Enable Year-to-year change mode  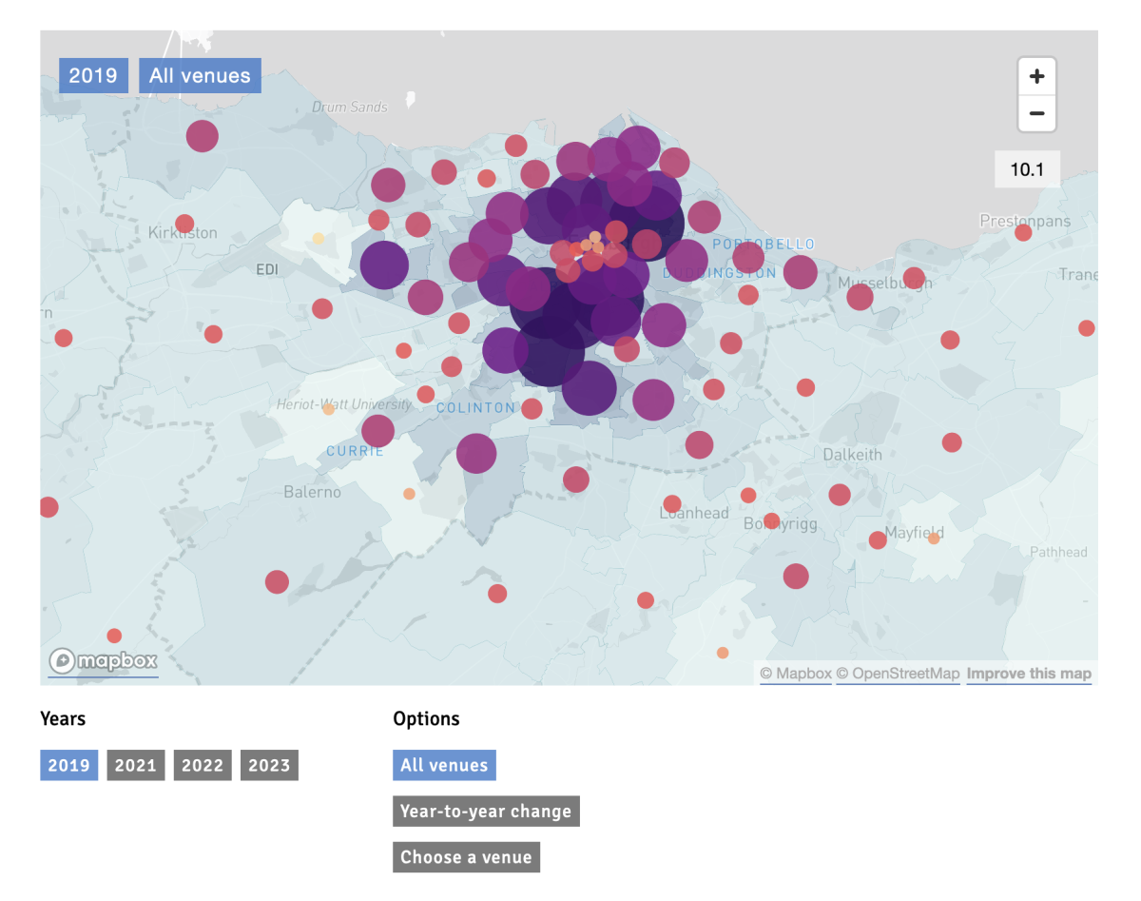coord(486,811)
